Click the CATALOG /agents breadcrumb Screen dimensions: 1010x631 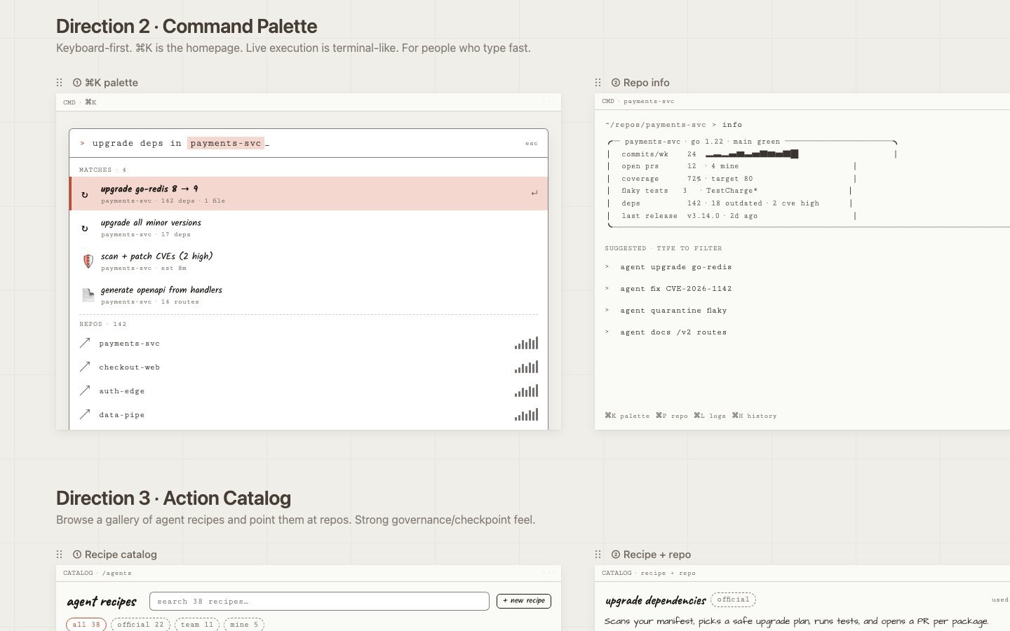point(97,574)
